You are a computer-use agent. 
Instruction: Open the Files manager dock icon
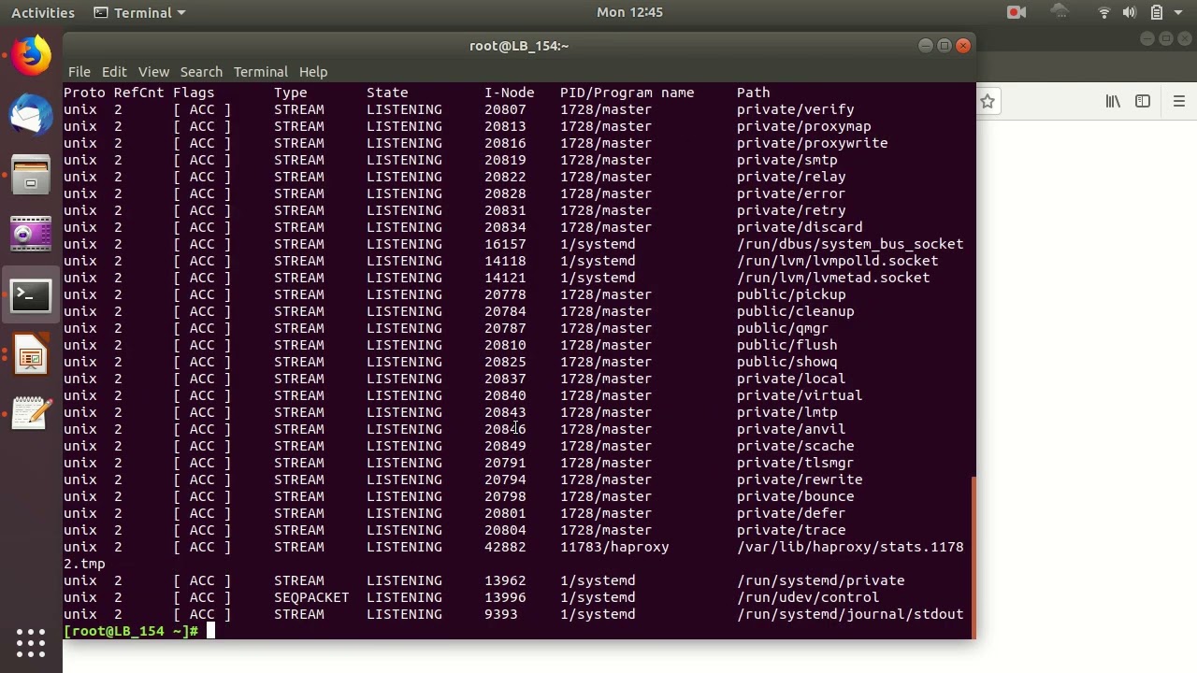(31, 175)
